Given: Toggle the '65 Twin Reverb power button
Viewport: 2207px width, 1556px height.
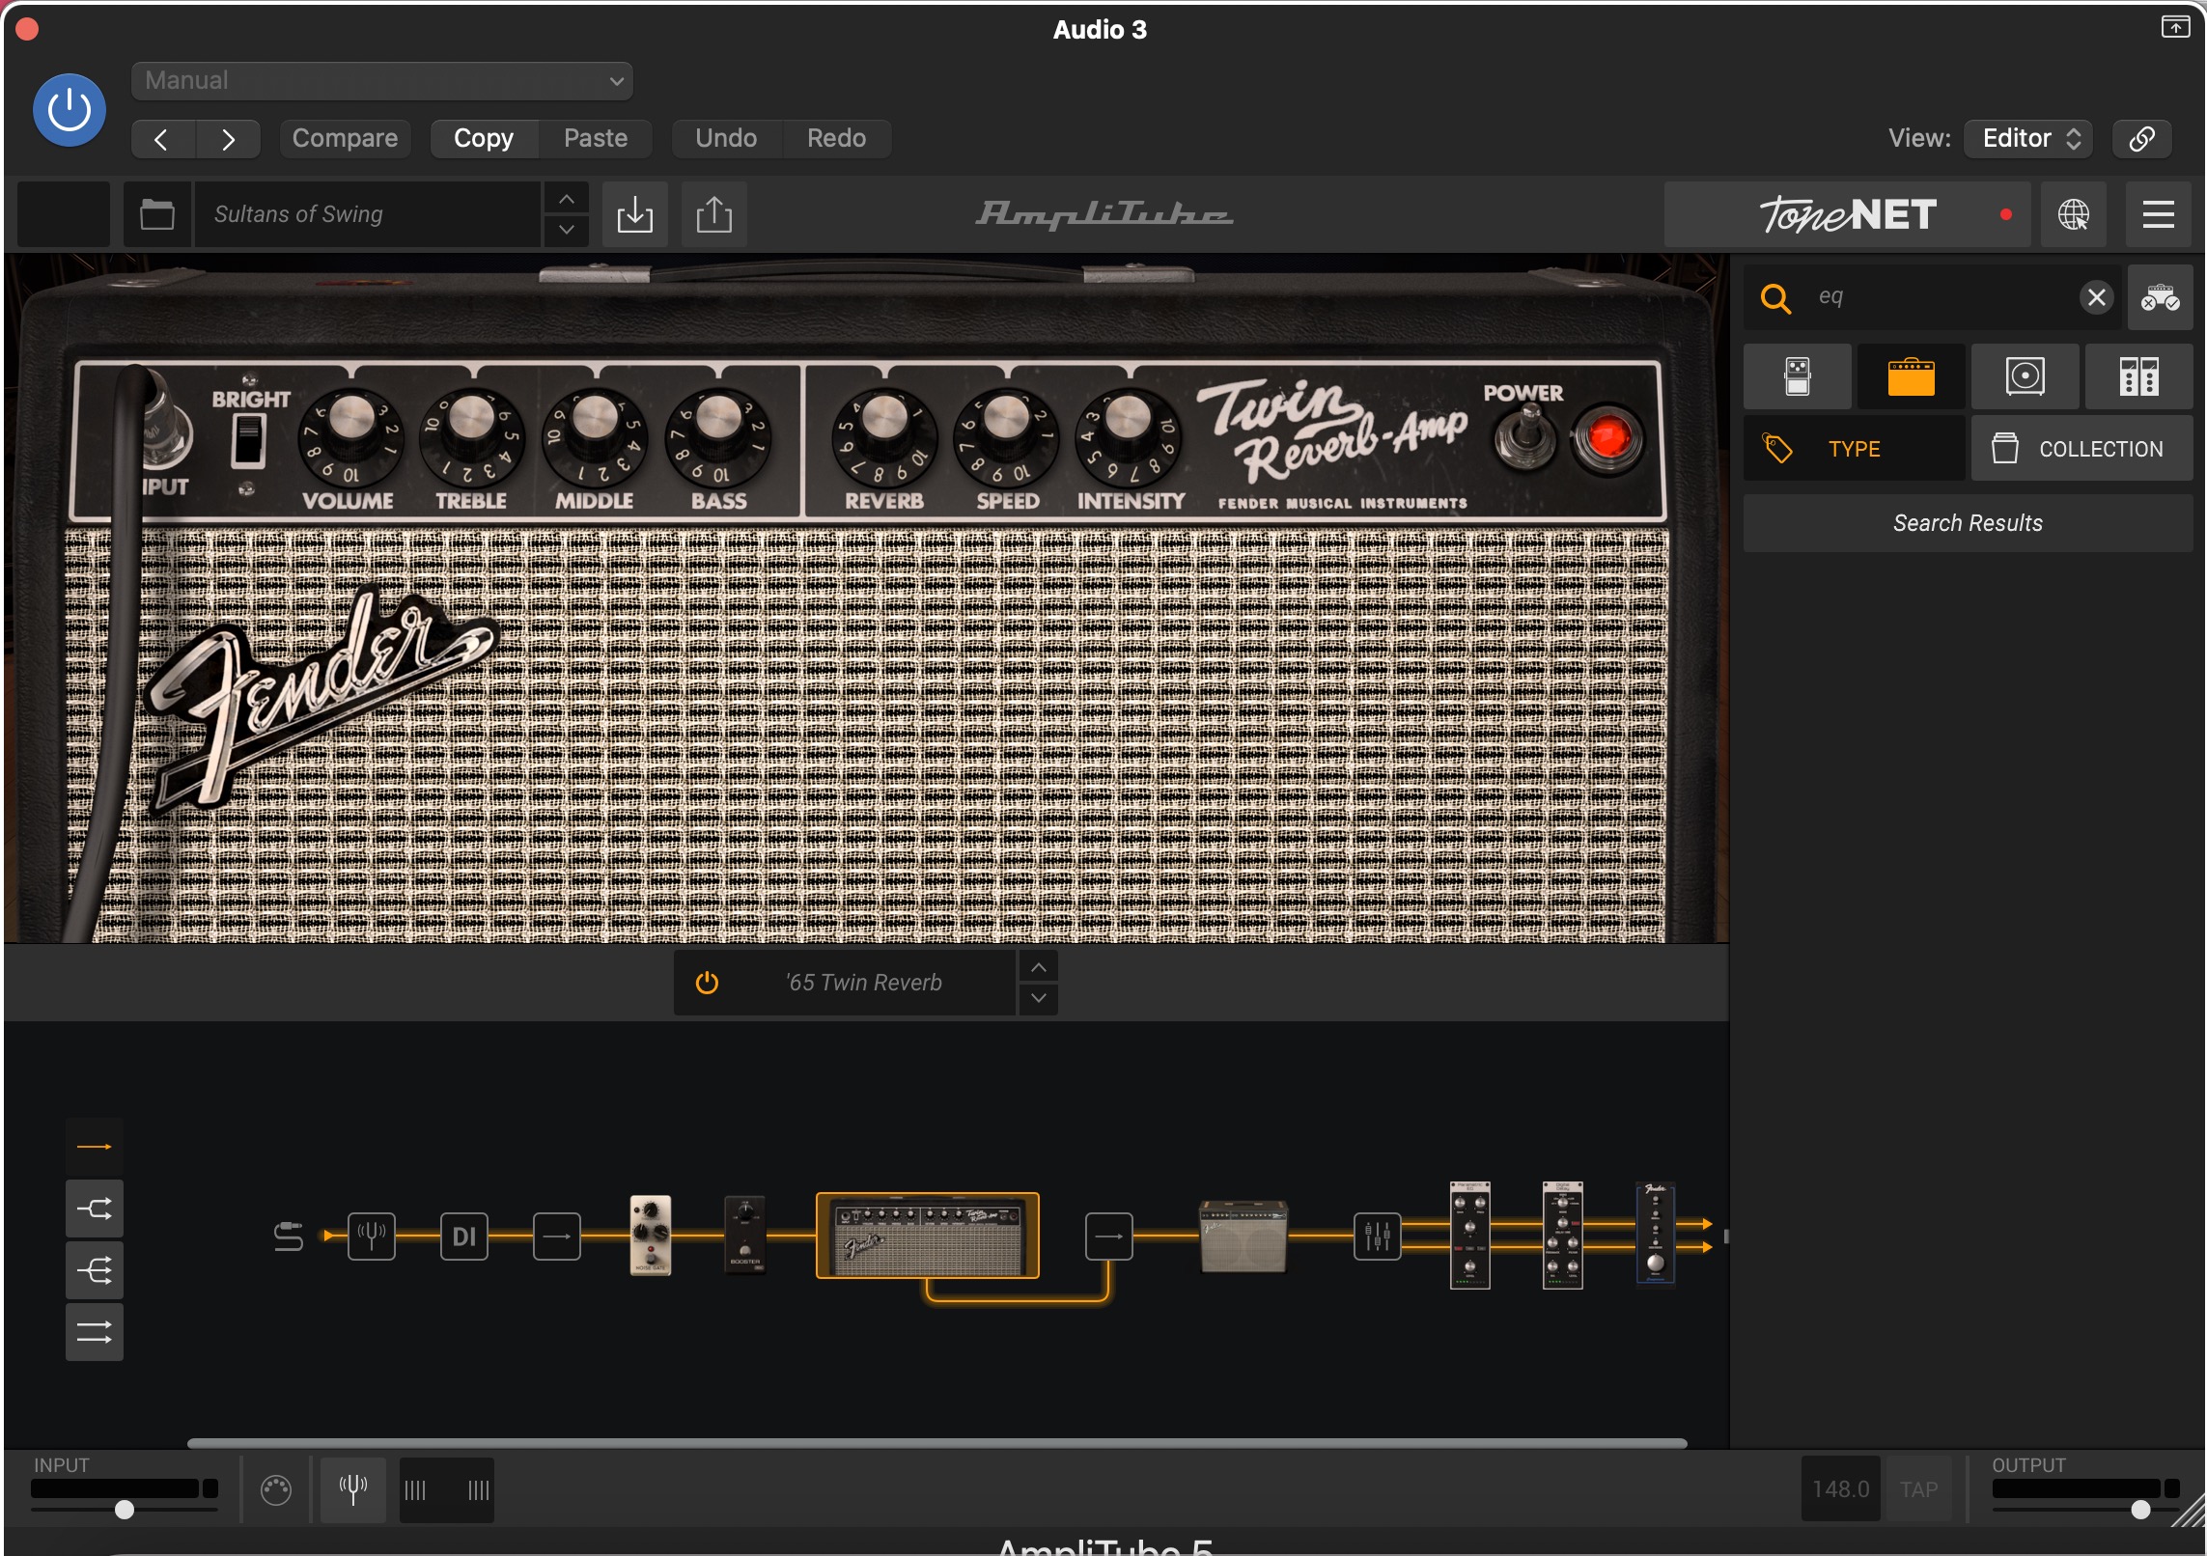Looking at the screenshot, I should [707, 983].
